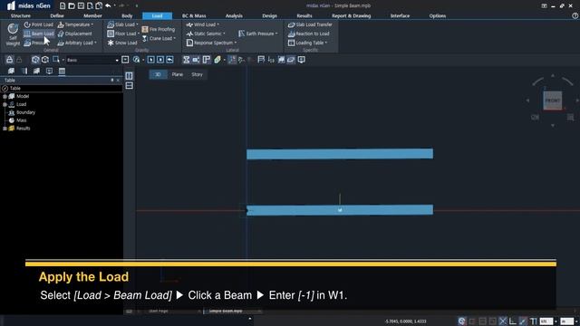This screenshot has width=580, height=326.
Task: Click the lock icon in toolbar
Action: (9, 60)
